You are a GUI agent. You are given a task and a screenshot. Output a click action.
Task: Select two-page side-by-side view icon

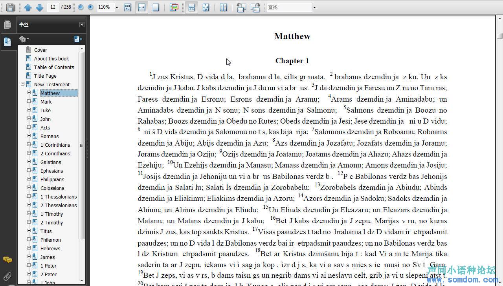click(224, 7)
